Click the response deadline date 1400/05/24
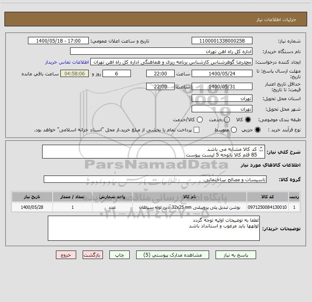The width and height of the screenshot is (312, 302). click(x=222, y=73)
